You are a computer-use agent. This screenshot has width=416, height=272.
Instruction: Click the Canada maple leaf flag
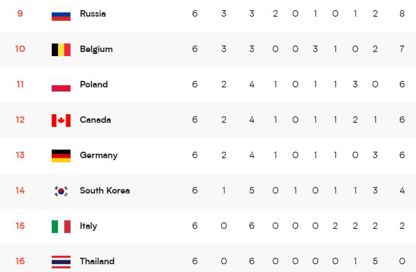[x=61, y=120]
